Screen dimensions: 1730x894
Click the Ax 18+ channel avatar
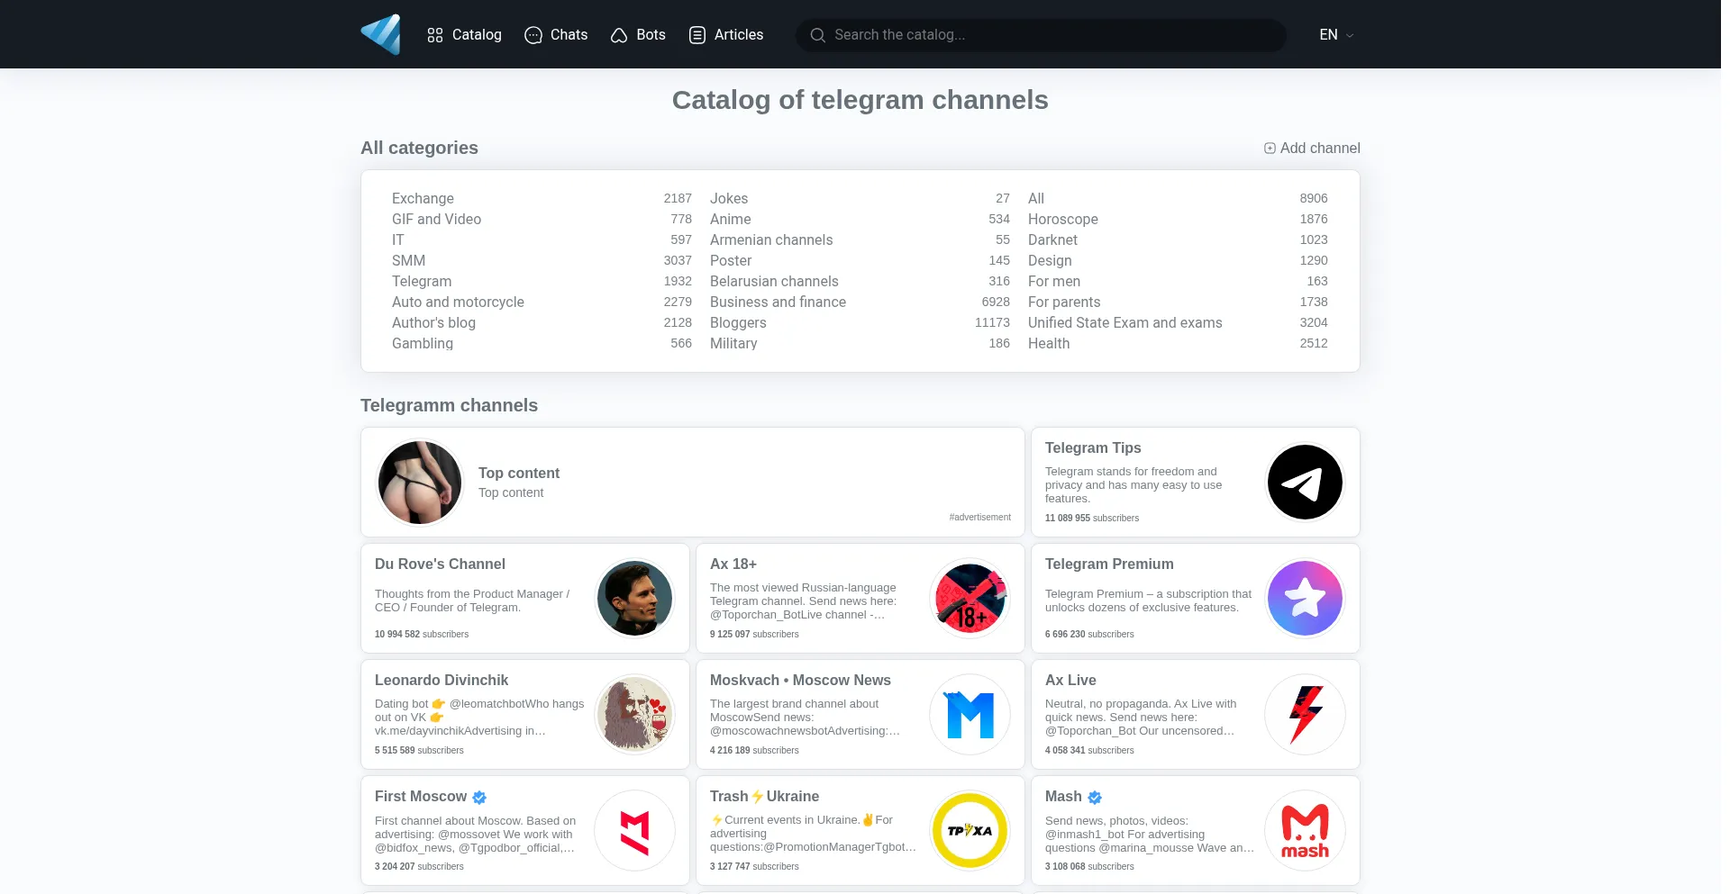tap(970, 599)
